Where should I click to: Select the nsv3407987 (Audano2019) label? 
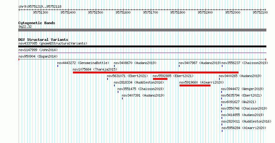pos(200,63)
